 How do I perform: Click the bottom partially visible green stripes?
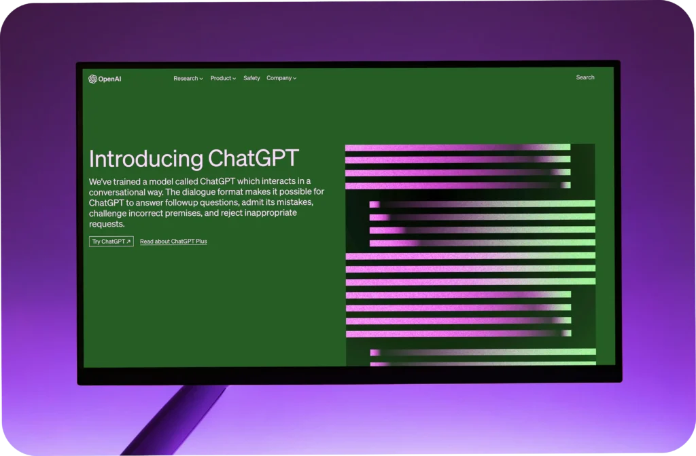pos(483,357)
